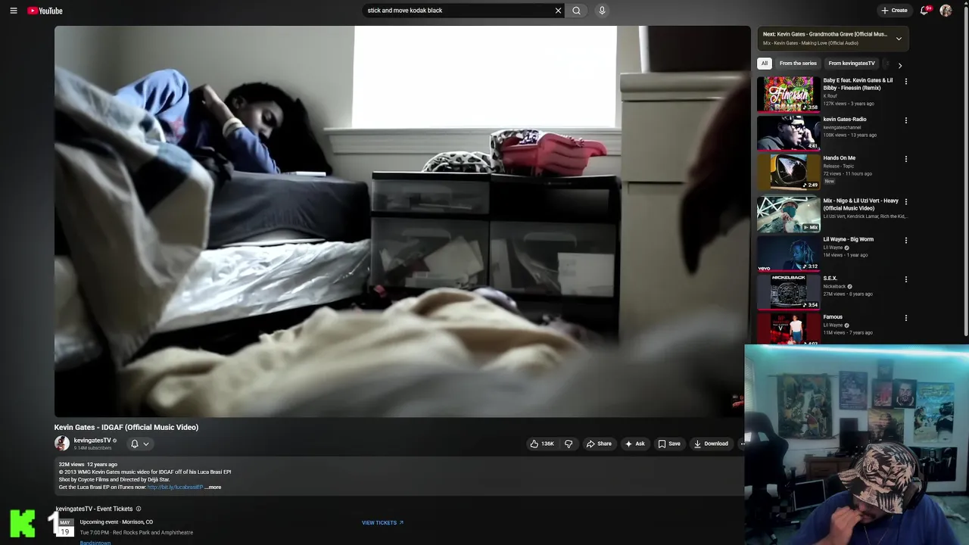
Task: Expand the Next up mix panel
Action: 899,39
